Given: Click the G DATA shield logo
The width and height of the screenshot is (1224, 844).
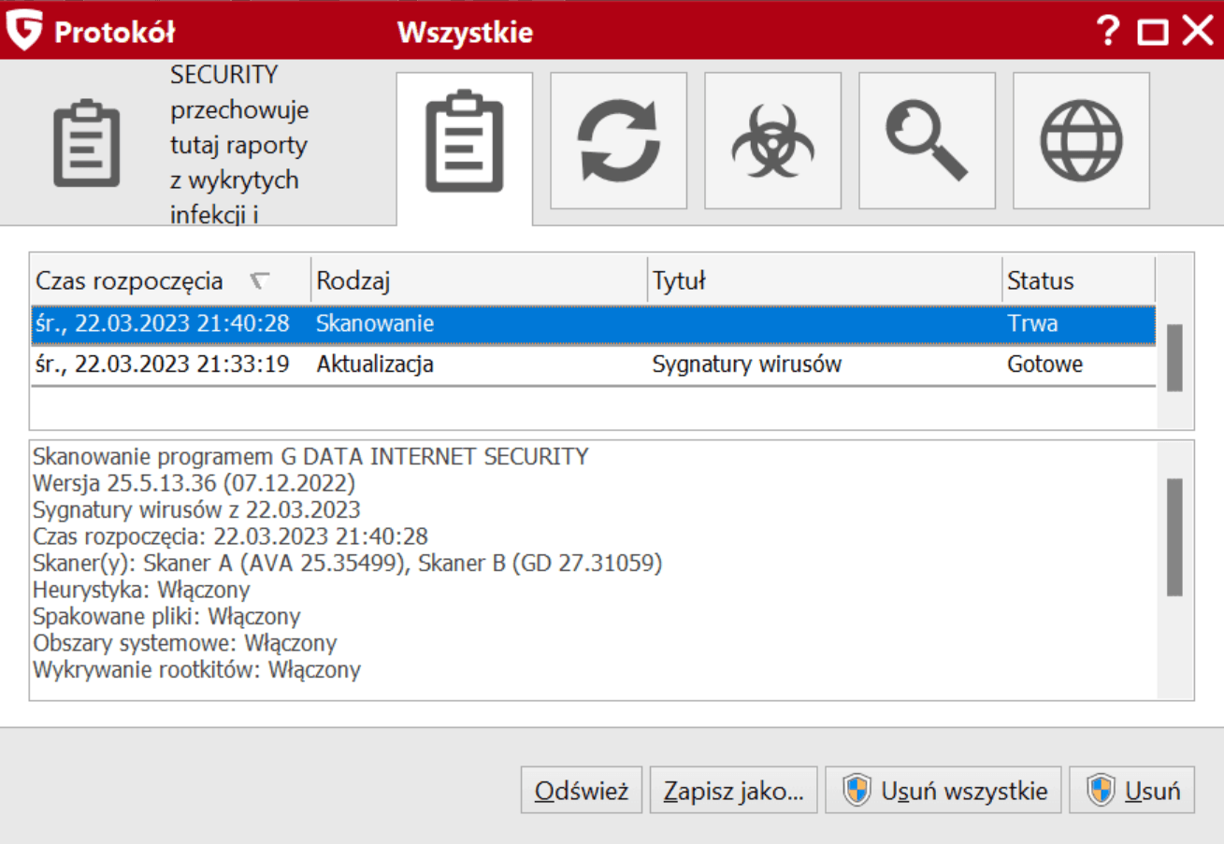Looking at the screenshot, I should (24, 31).
